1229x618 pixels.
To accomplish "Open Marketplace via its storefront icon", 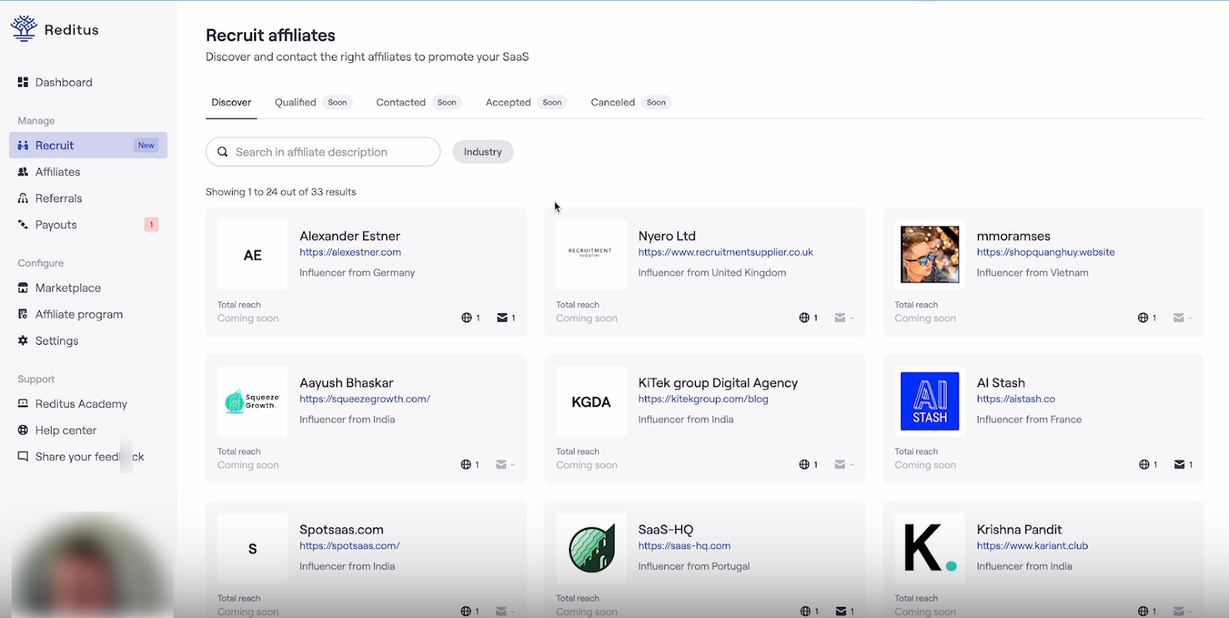I will [23, 288].
